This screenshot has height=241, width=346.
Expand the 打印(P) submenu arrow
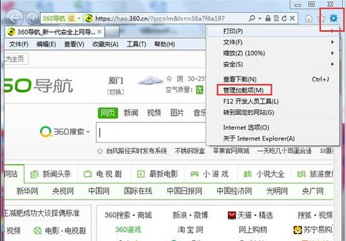[332, 31]
